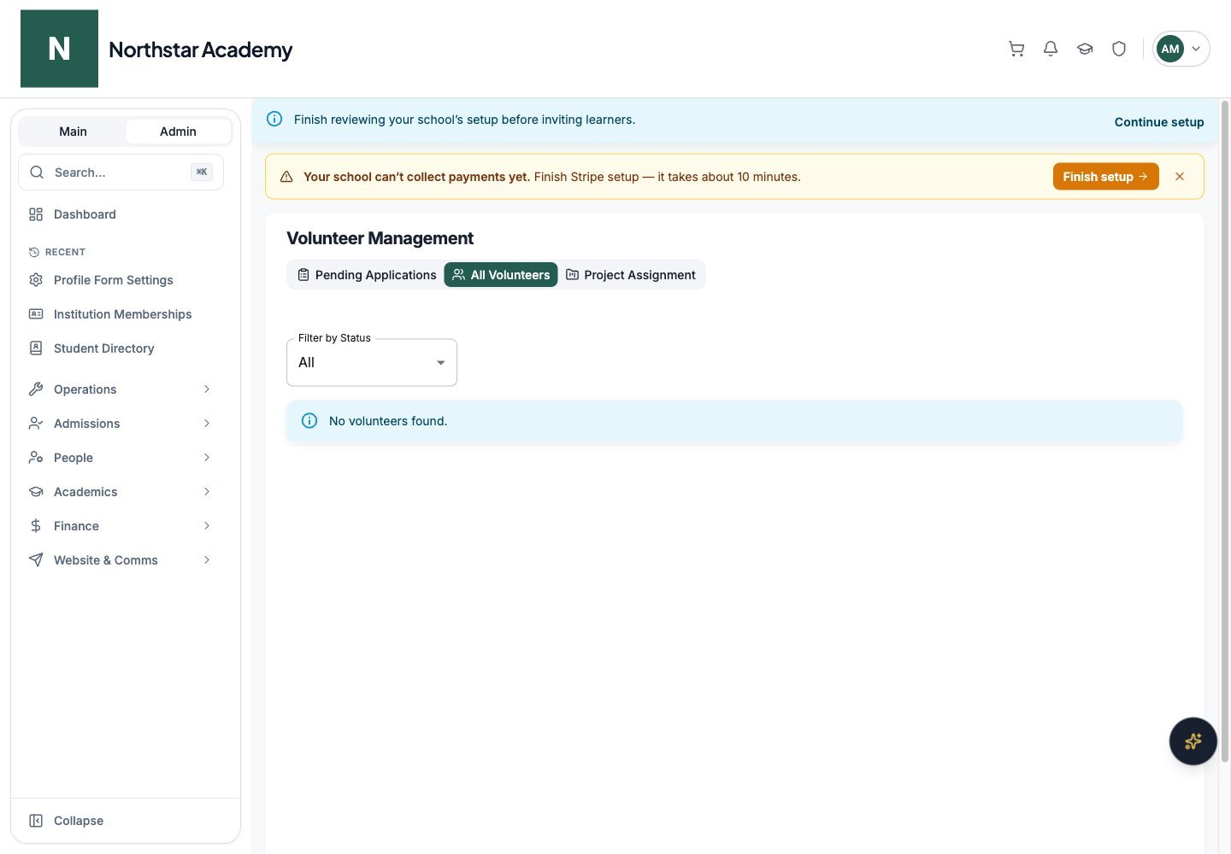1231x854 pixels.
Task: Switch to the Admin sidebar tab
Action: (x=178, y=132)
